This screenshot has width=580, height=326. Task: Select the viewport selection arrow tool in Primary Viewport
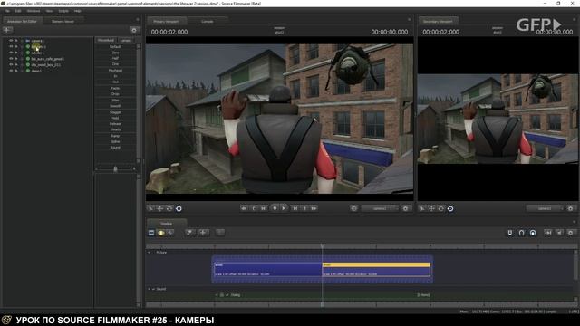pos(150,208)
